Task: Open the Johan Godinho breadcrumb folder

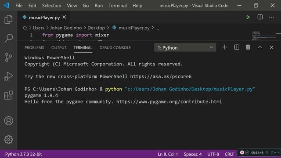Action: coord(66,28)
